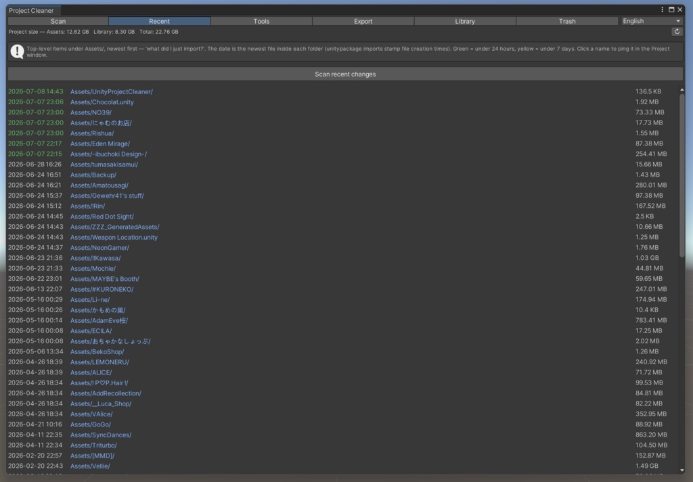Screen dimensions: 693x482
Task: Ping Assets/BekoShop/ folder
Action: [97, 351]
